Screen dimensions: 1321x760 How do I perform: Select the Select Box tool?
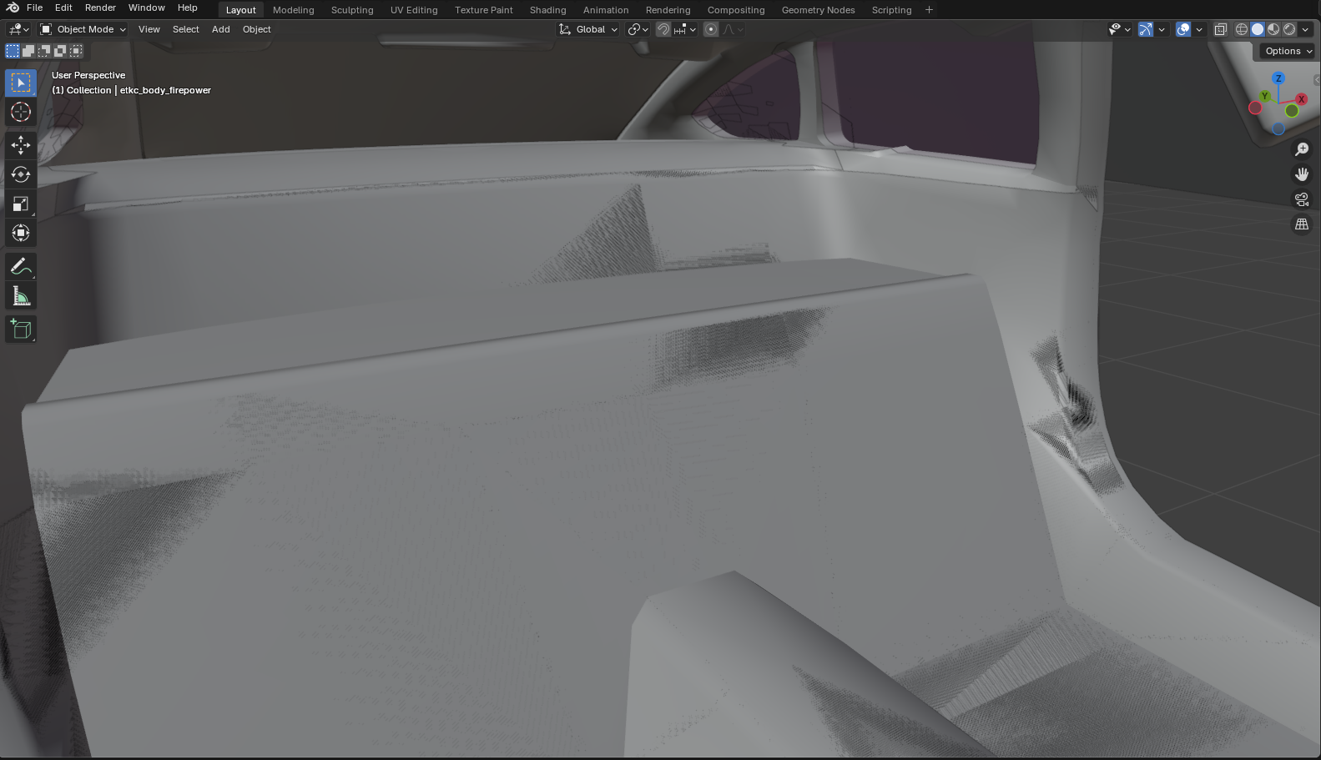pyautogui.click(x=21, y=83)
